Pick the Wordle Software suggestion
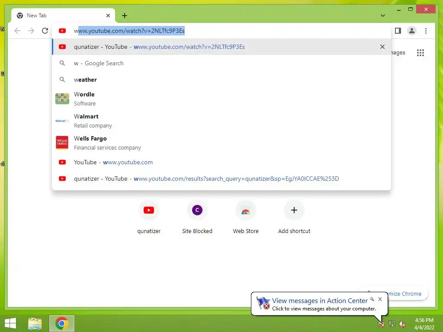Viewport: 443px width, 332px height. 221,99
